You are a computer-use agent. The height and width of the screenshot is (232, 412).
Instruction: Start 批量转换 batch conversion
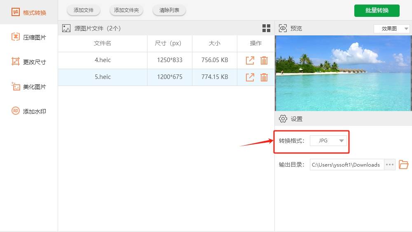coord(377,11)
